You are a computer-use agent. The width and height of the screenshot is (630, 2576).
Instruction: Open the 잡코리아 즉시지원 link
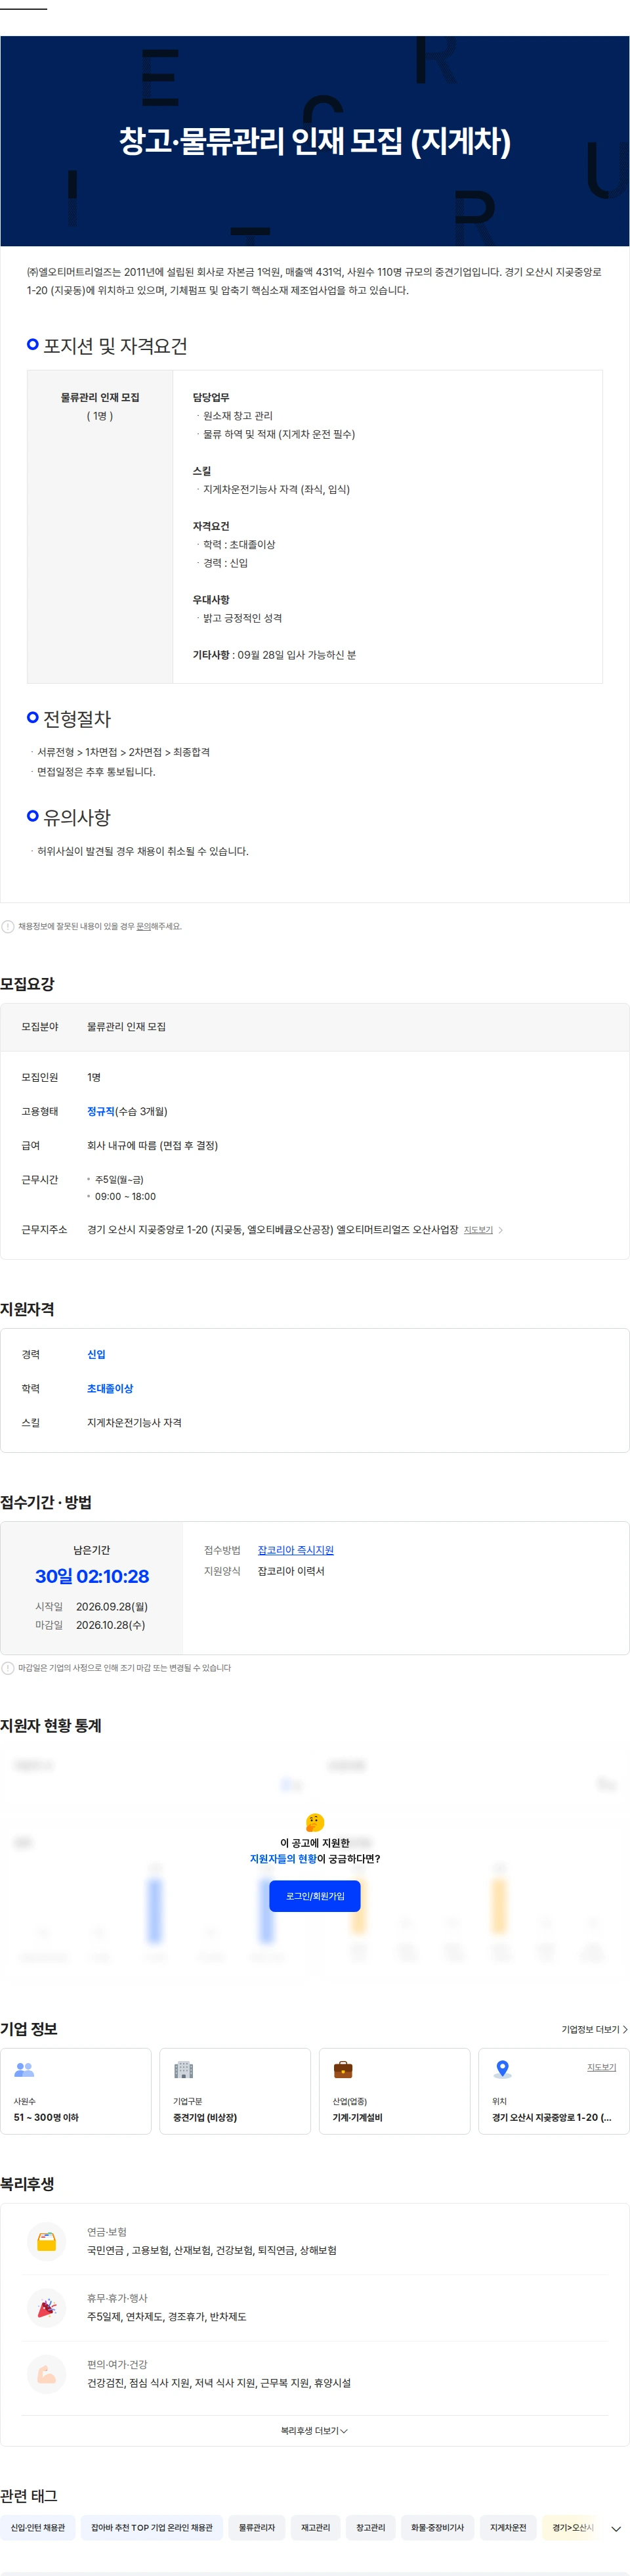click(295, 1549)
